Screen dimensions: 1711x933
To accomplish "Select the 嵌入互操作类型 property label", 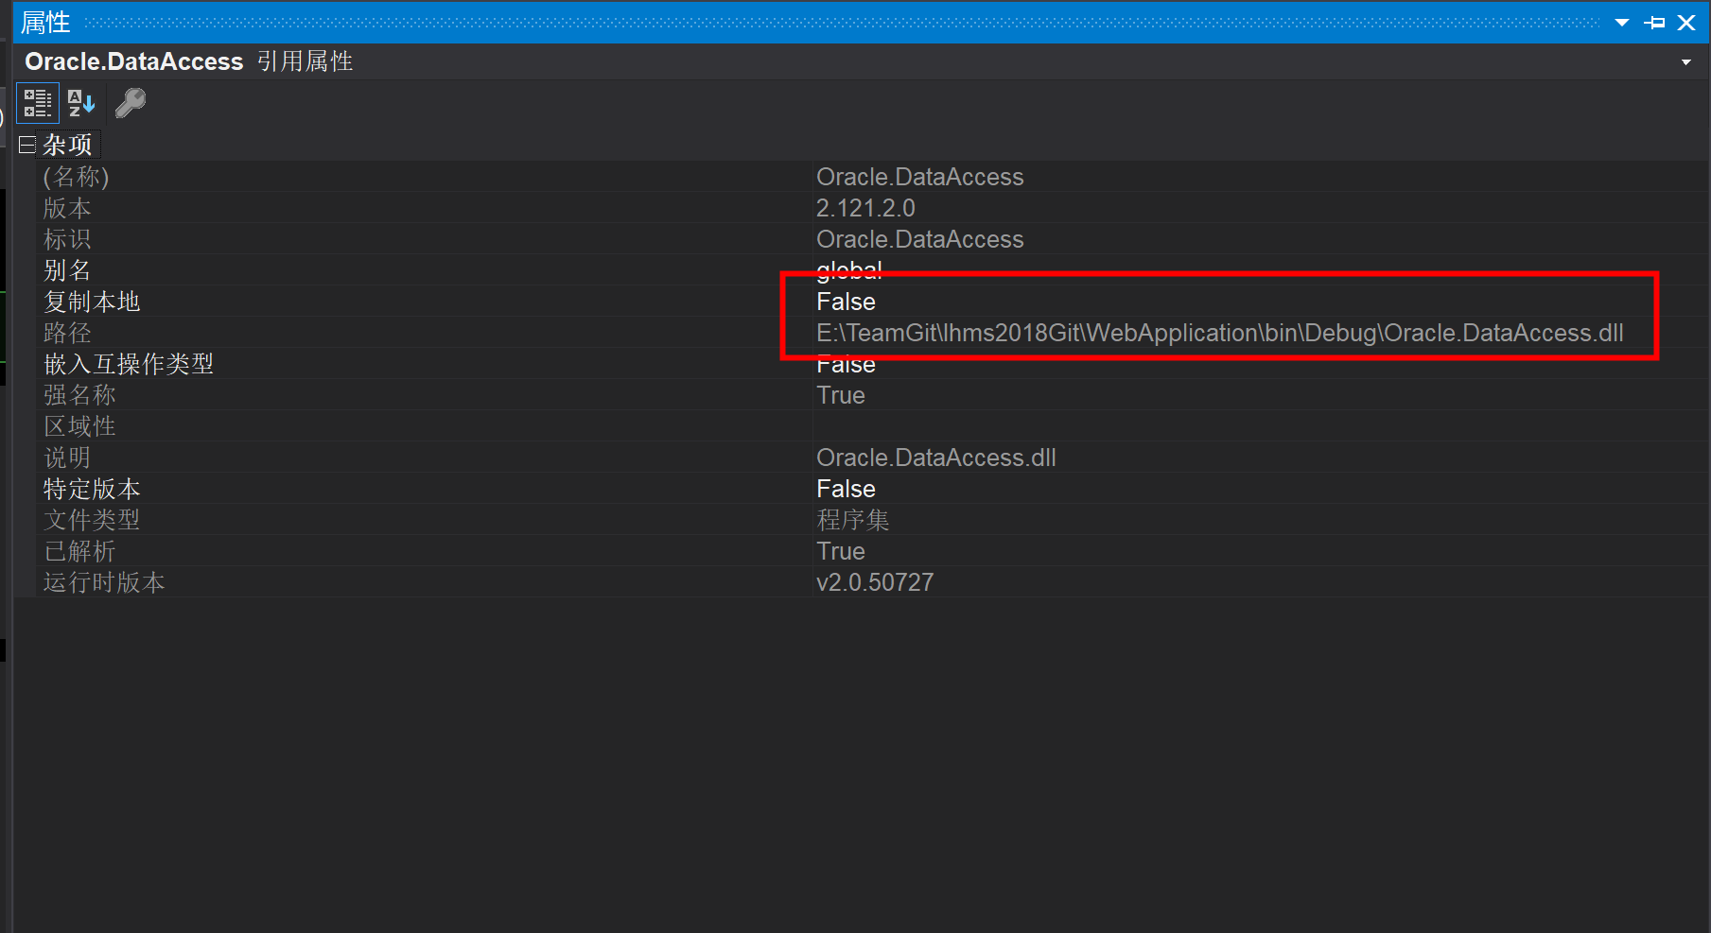I will (129, 364).
